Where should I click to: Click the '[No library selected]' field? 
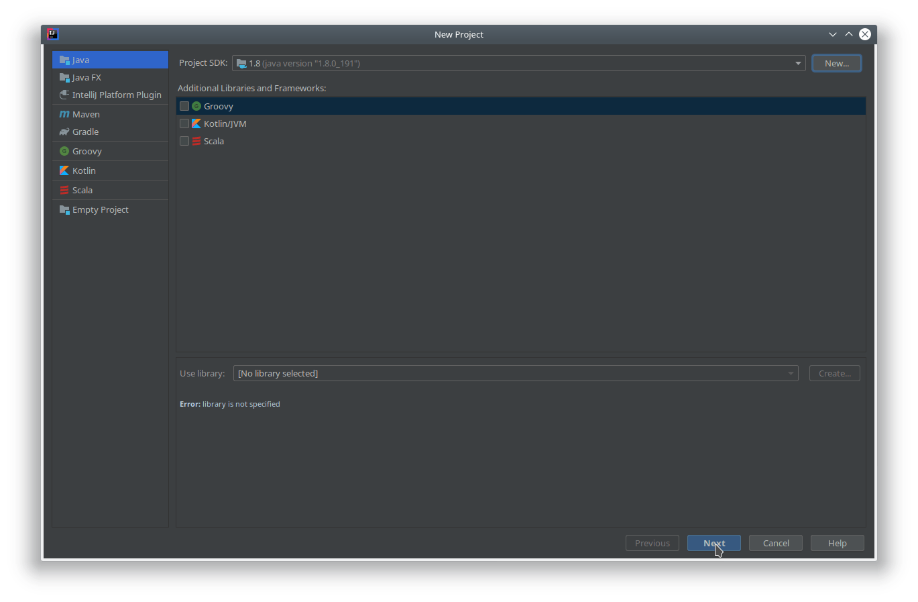[x=516, y=373]
